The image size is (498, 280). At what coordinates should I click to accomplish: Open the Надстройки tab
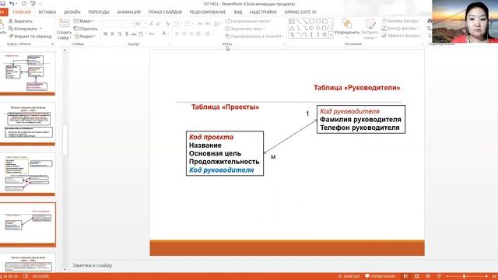coord(263,12)
